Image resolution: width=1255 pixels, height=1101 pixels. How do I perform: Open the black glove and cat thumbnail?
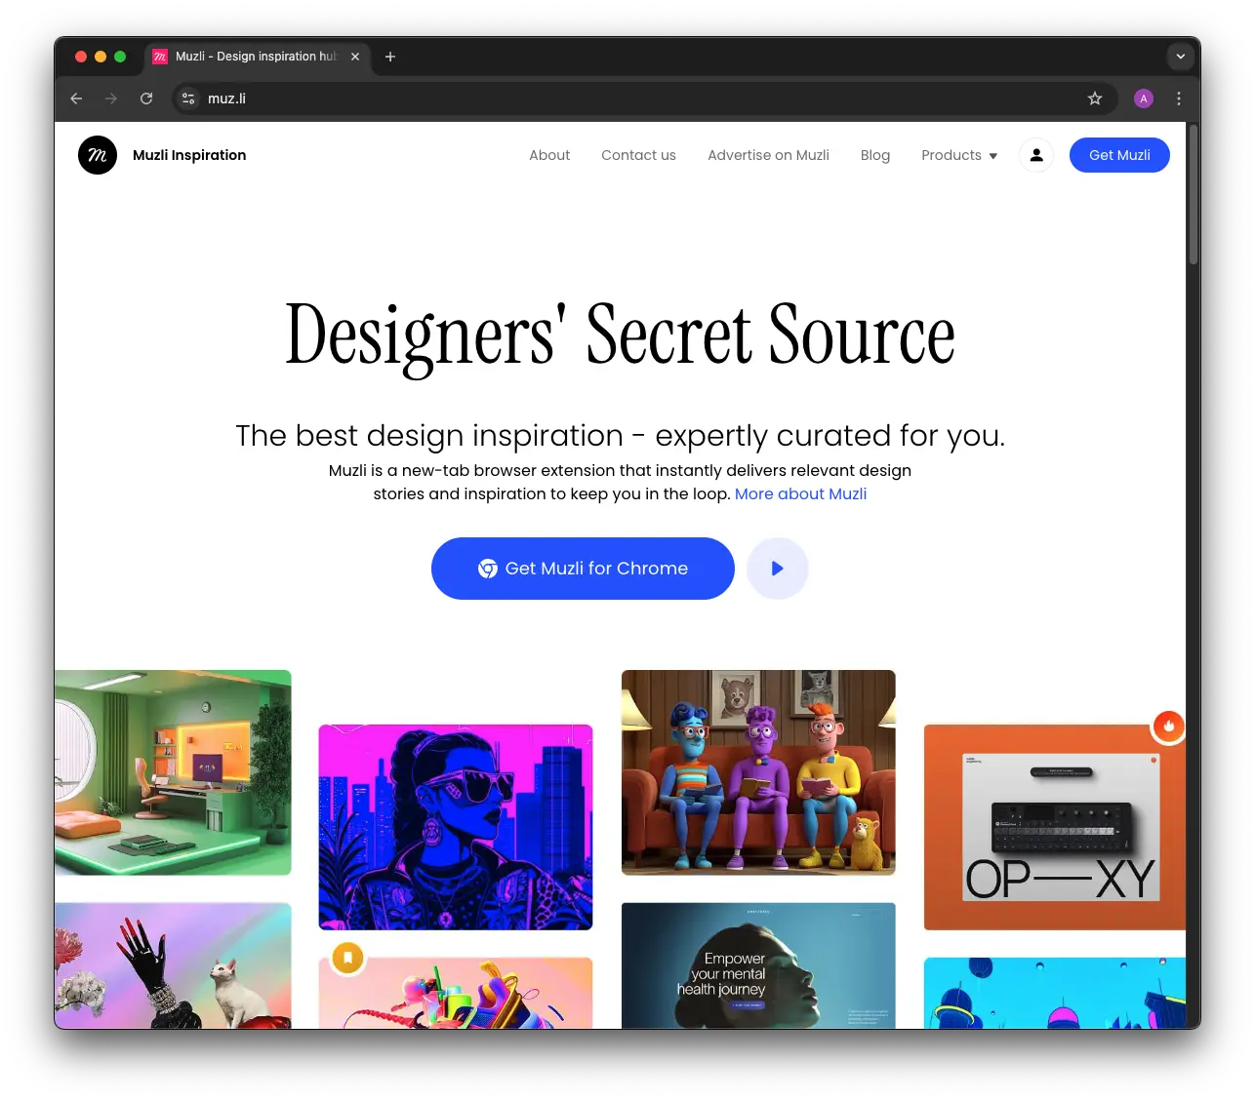tap(173, 965)
